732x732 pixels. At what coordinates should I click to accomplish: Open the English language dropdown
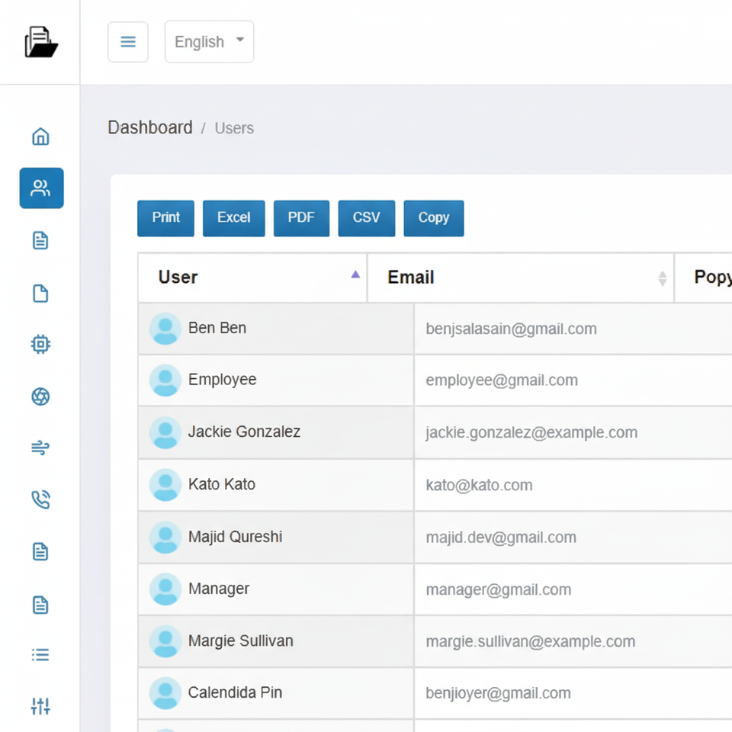209,42
